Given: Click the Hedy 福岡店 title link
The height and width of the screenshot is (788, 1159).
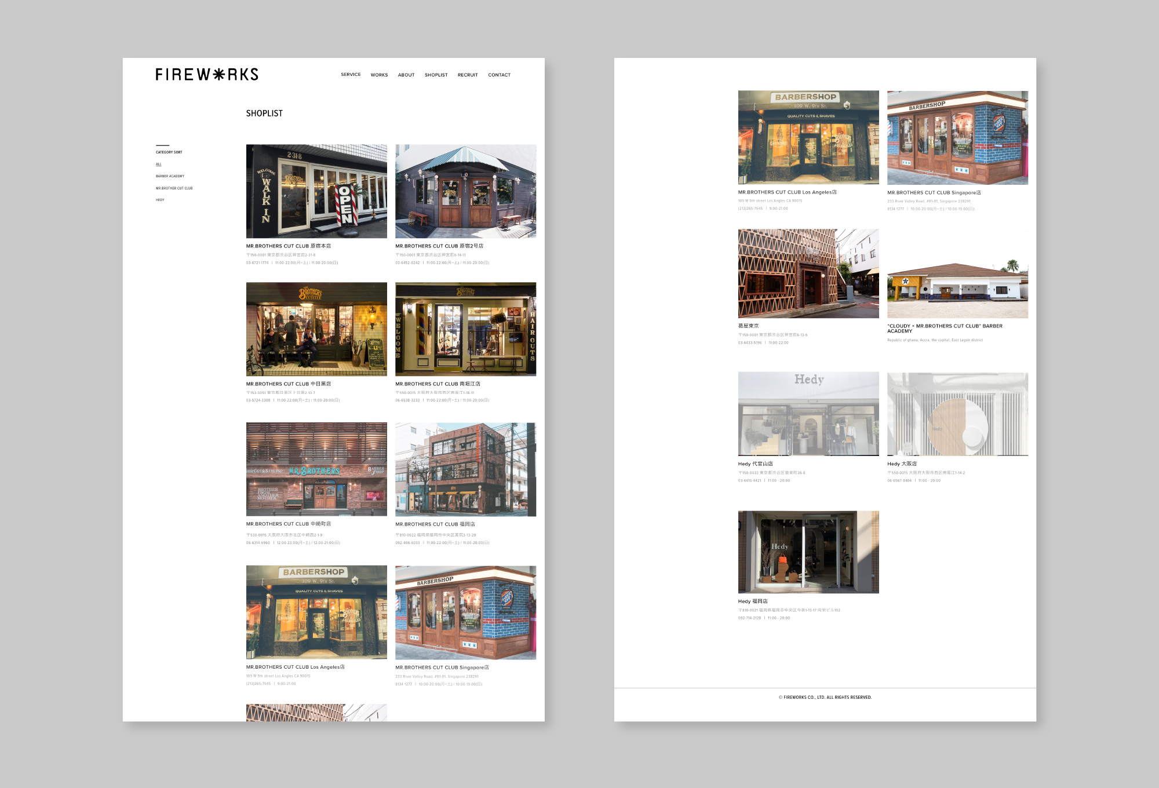Looking at the screenshot, I should pos(753,601).
